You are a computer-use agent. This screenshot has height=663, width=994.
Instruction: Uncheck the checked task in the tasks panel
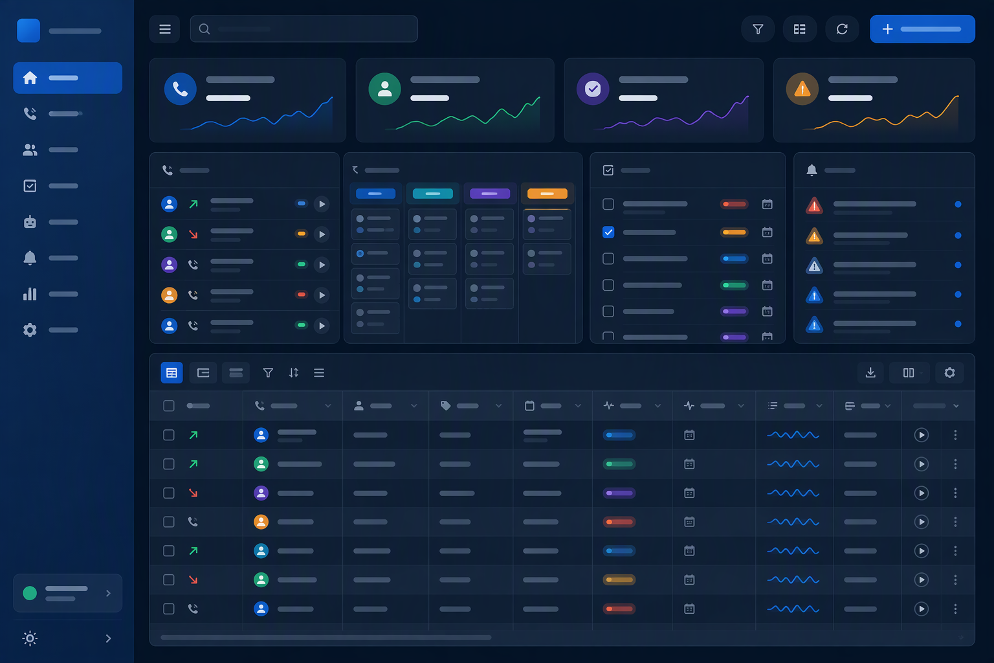coord(608,232)
